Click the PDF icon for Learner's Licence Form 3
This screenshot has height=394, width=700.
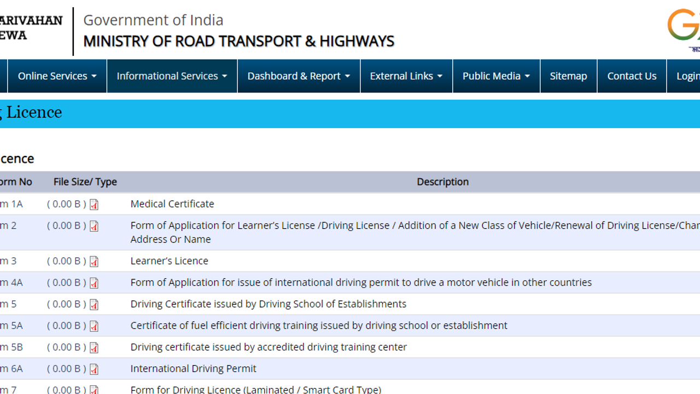tap(94, 261)
